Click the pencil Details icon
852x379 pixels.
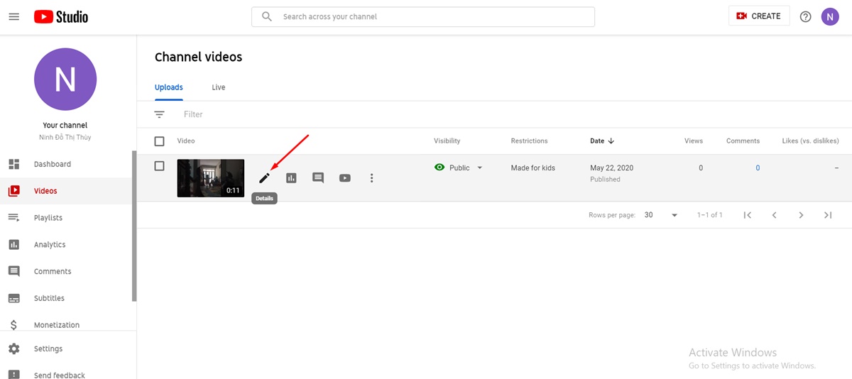tap(264, 178)
